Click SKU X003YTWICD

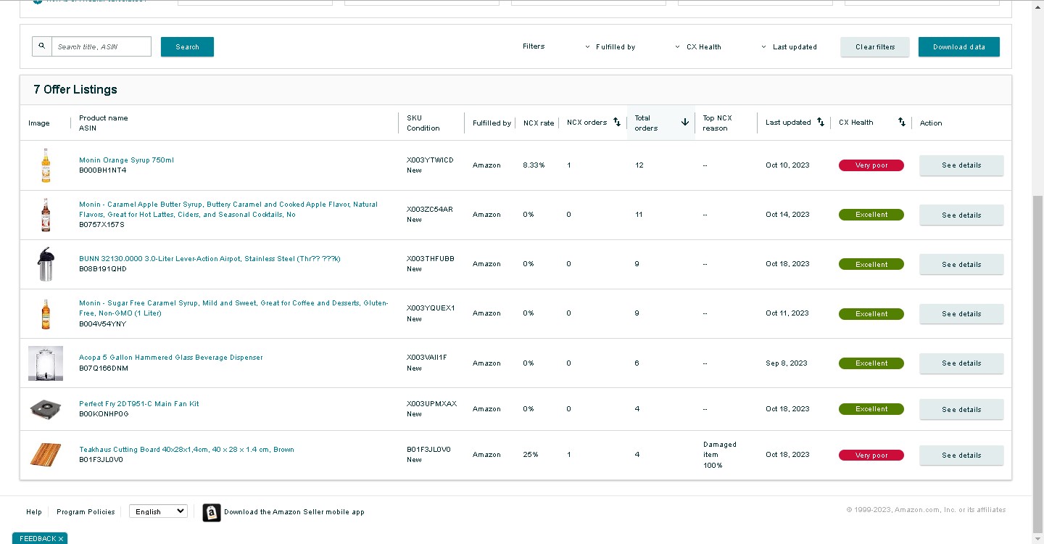pyautogui.click(x=430, y=160)
